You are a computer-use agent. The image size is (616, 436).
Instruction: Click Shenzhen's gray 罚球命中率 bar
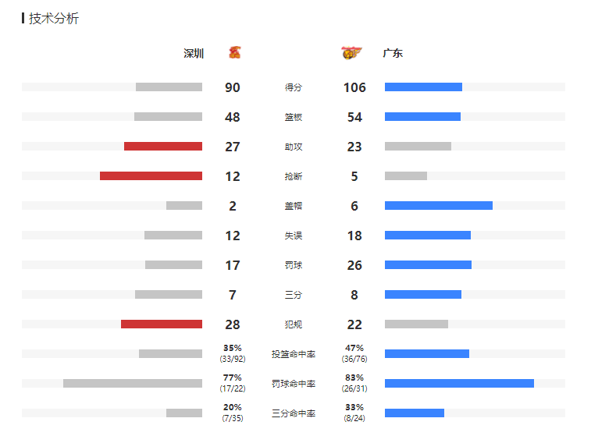133,384
